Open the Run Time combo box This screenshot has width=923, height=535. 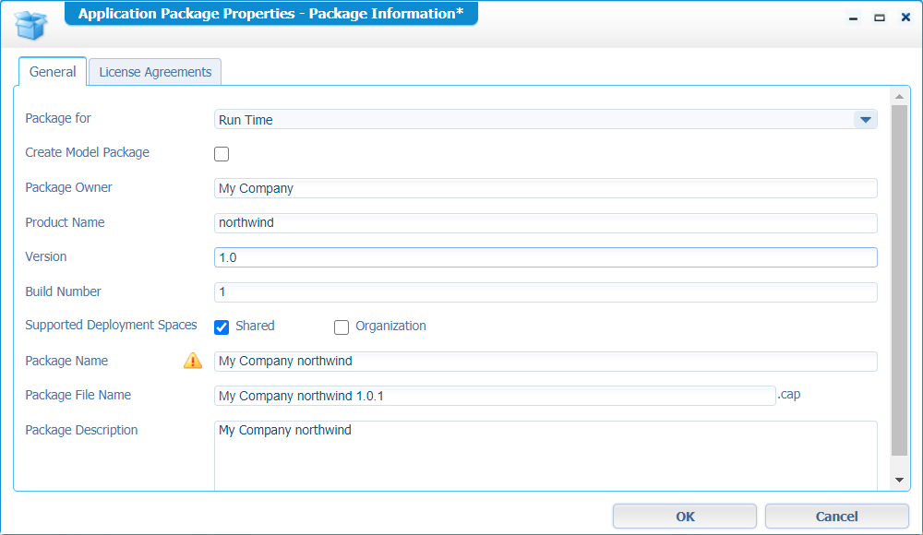click(x=535, y=119)
